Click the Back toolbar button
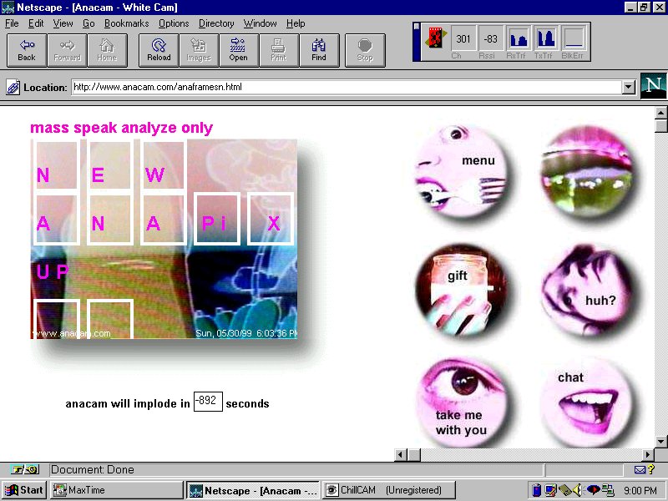This screenshot has height=501, width=668. click(x=27, y=50)
